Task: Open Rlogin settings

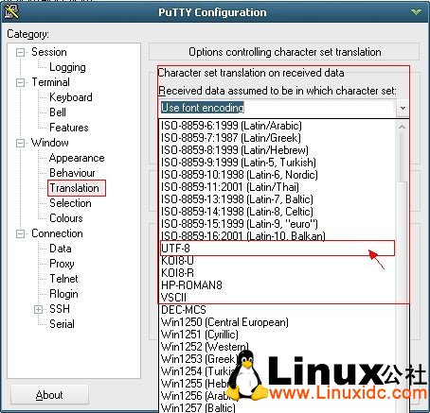Action: [x=63, y=294]
